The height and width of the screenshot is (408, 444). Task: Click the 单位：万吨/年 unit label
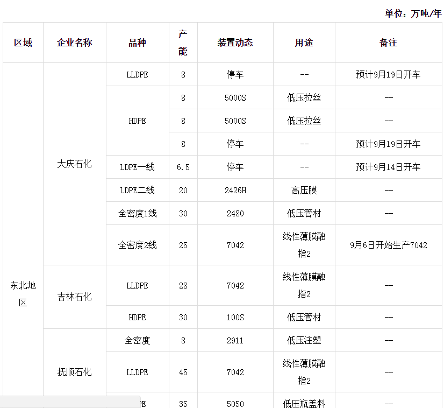[413, 13]
